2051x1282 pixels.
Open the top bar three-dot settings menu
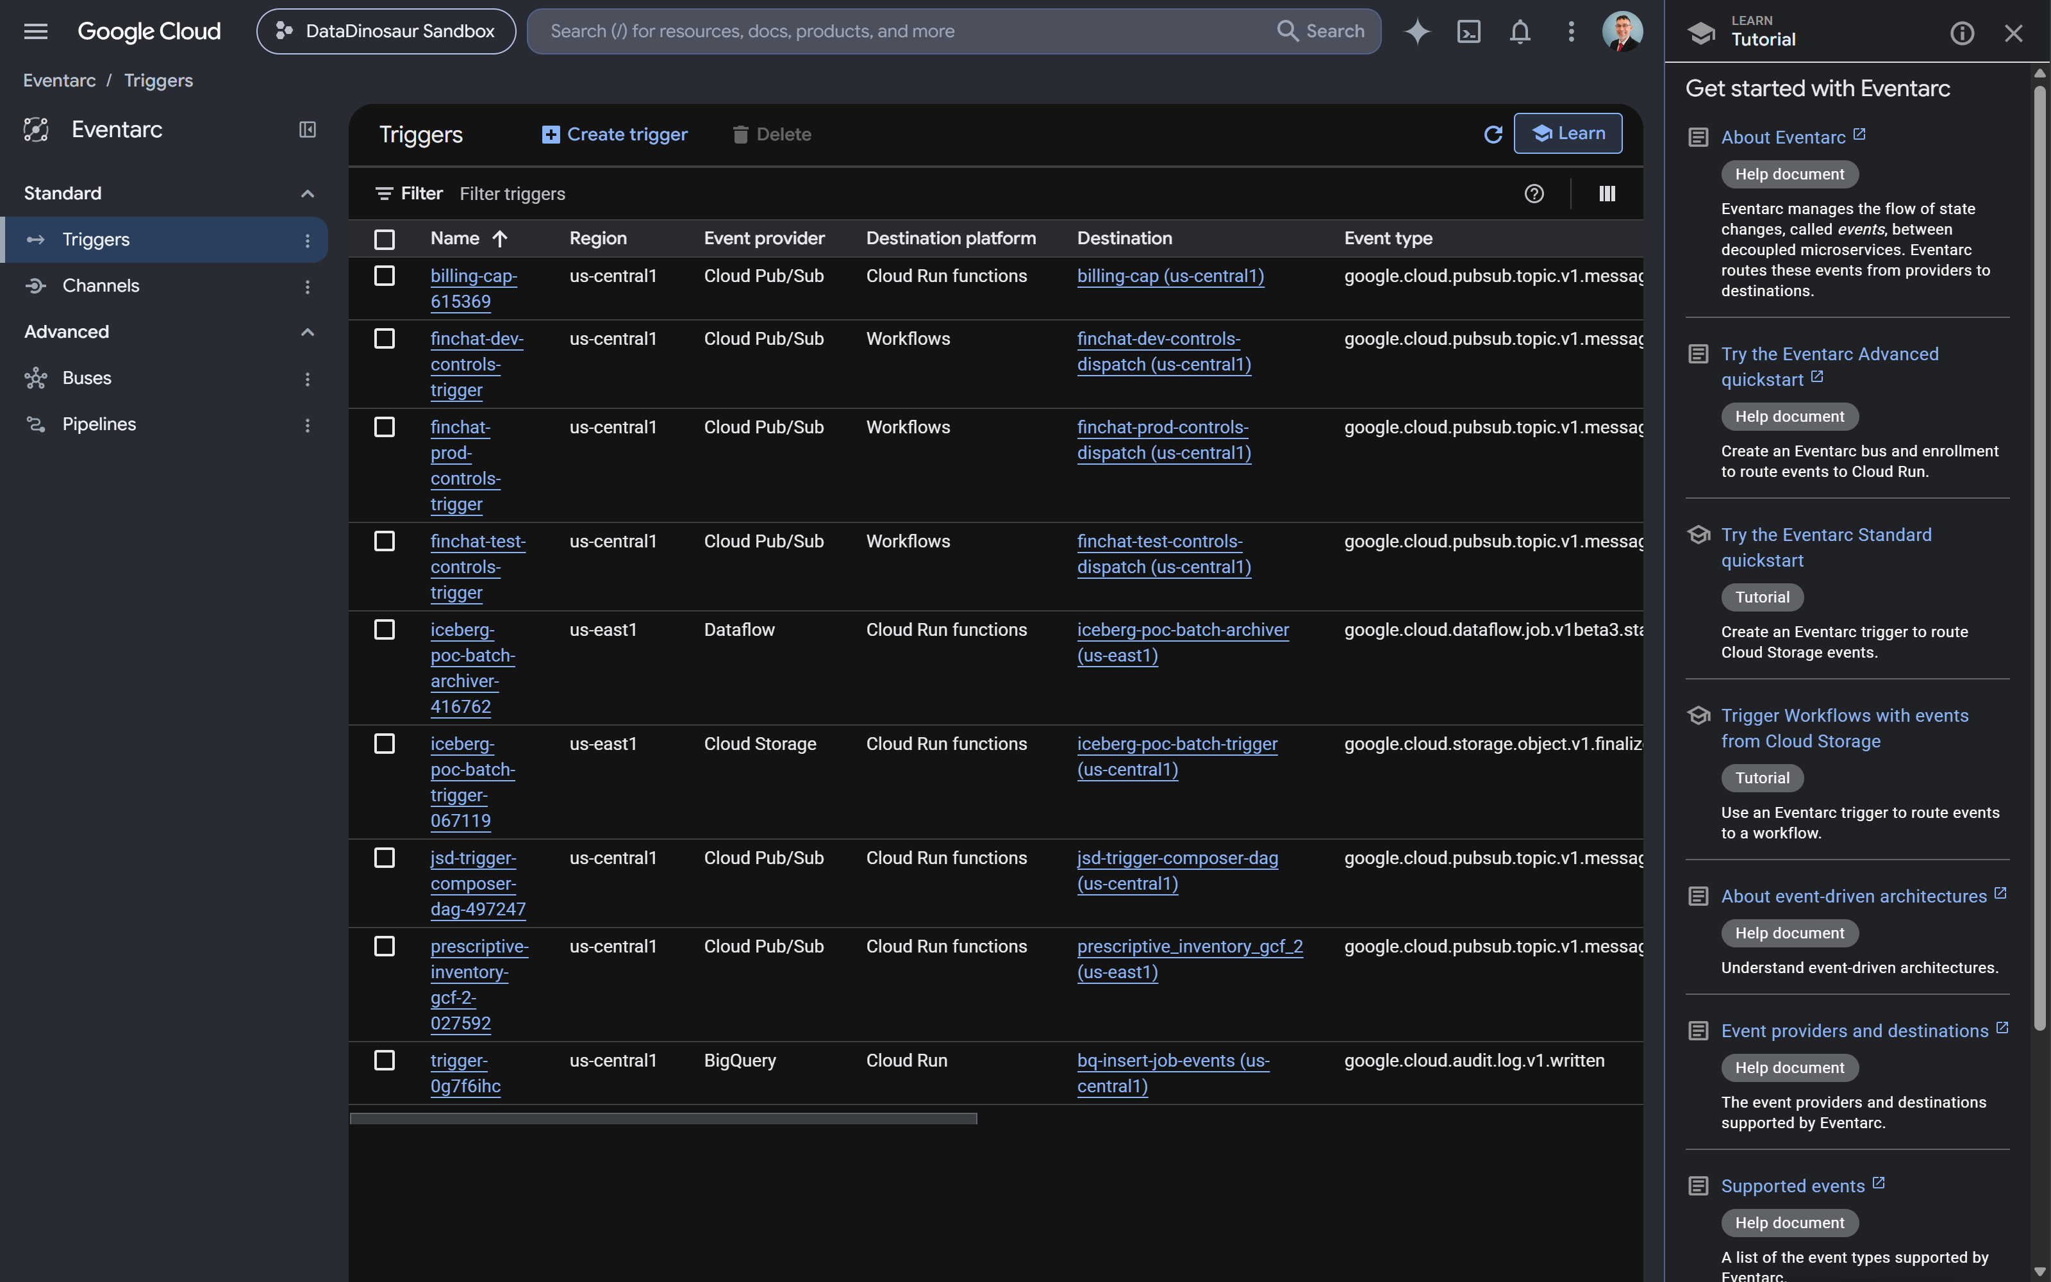1572,31
